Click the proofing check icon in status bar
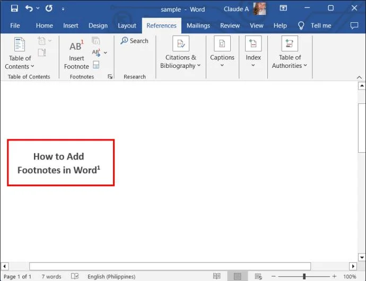Image resolution: width=366 pixels, height=281 pixels. [75, 276]
